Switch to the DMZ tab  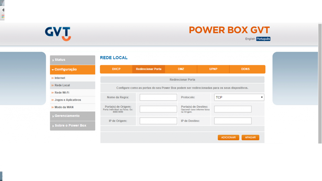[x=181, y=69]
